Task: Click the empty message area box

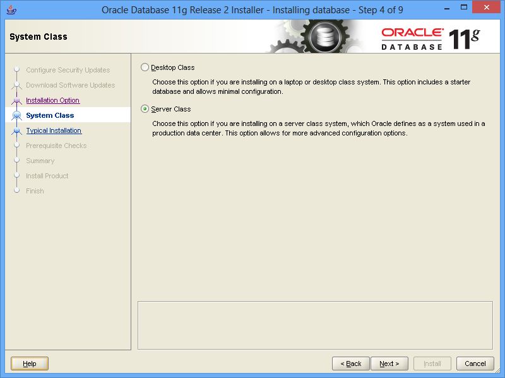Action: (315, 325)
